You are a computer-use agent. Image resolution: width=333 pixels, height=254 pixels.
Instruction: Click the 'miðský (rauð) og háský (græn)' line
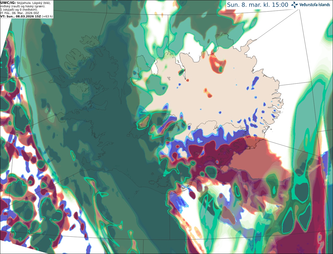(x=23, y=6)
